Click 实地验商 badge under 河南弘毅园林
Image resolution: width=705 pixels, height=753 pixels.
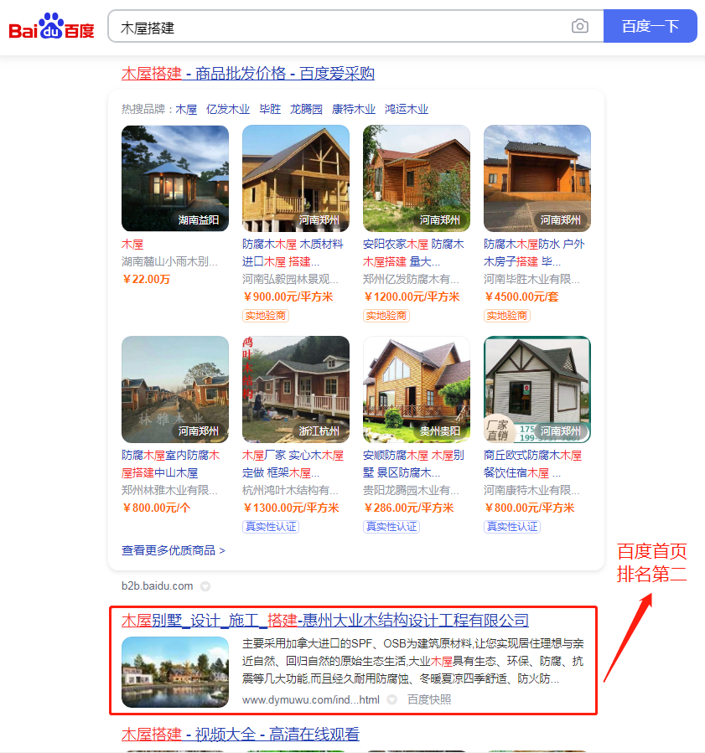tap(265, 316)
